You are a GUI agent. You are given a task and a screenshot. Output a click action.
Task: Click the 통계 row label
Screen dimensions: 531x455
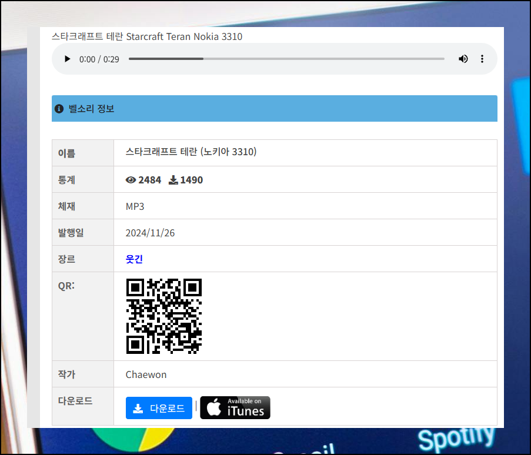[x=66, y=180]
